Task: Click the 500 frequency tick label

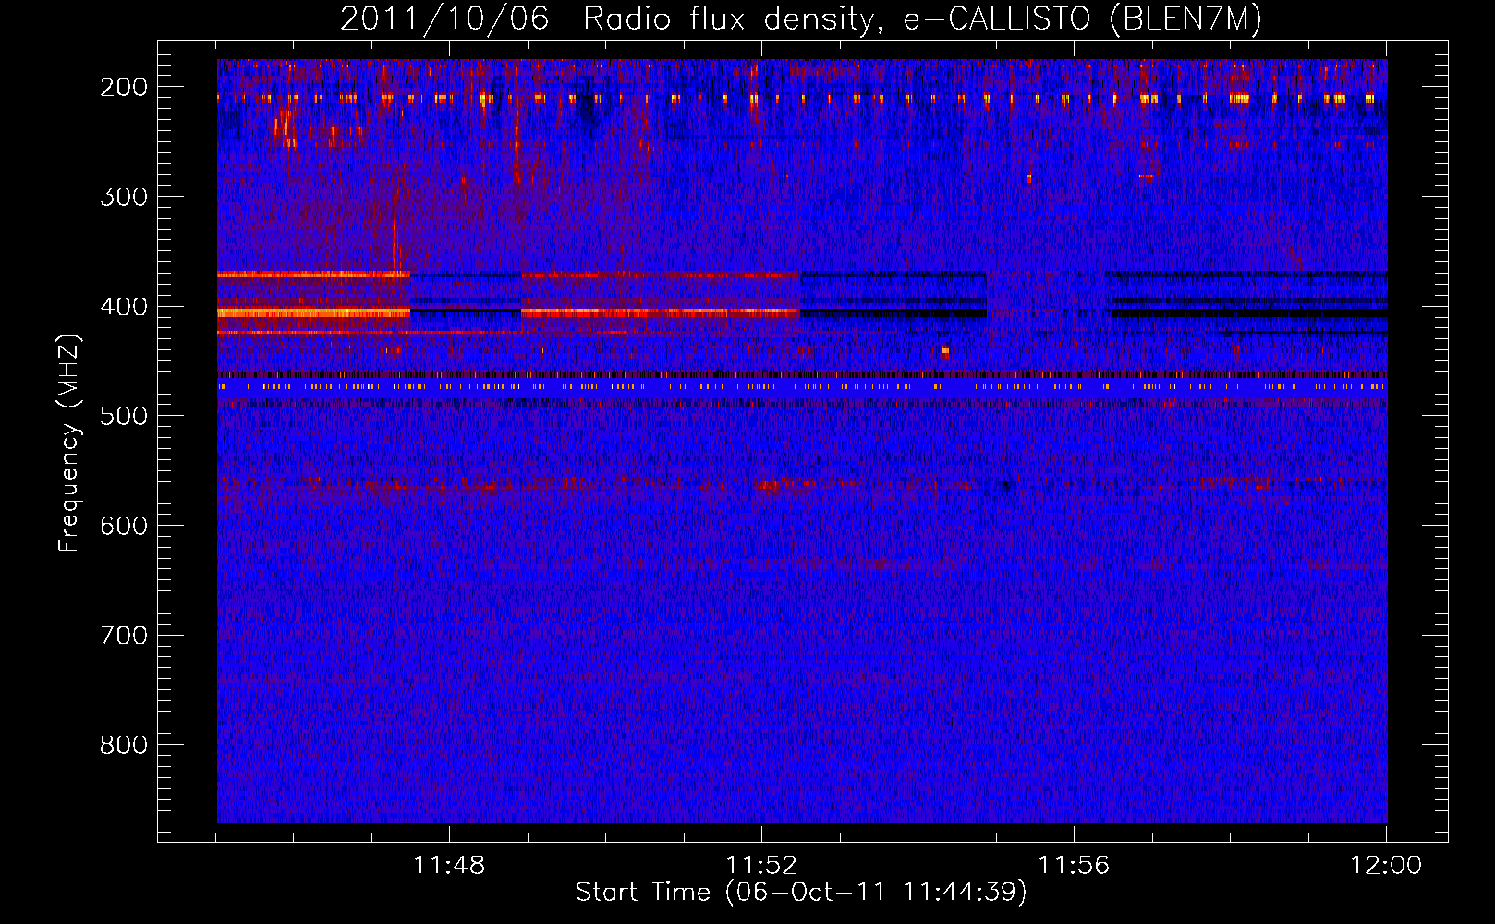Action: [x=124, y=416]
